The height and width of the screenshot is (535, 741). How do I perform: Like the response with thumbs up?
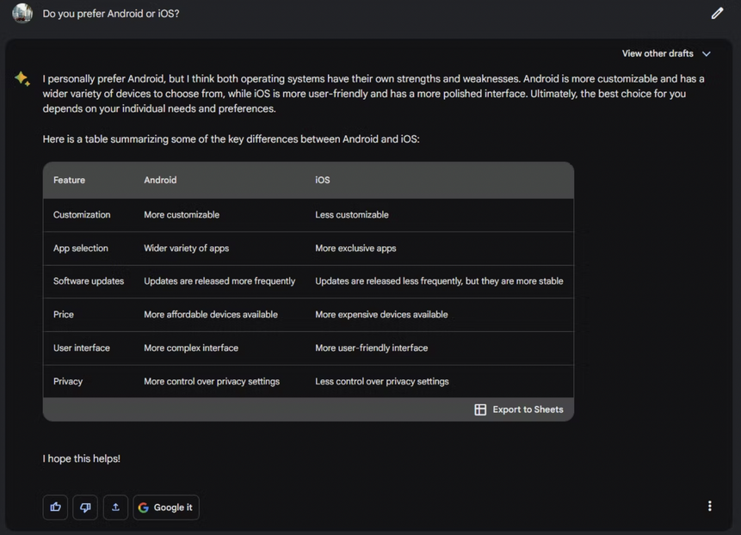tap(55, 507)
